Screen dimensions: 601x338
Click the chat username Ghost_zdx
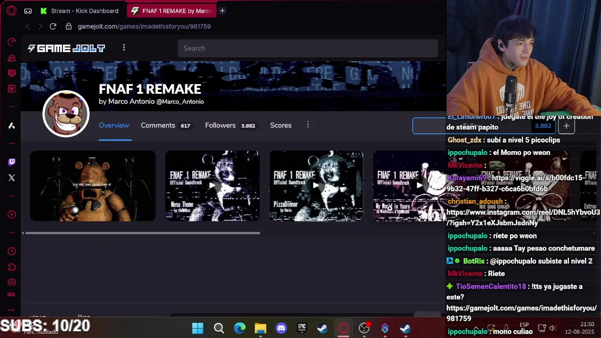click(464, 140)
